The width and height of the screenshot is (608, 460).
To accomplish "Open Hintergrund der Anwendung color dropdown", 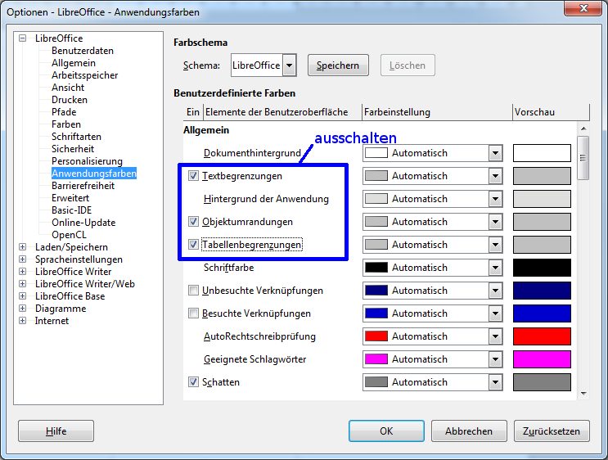I will click(495, 199).
